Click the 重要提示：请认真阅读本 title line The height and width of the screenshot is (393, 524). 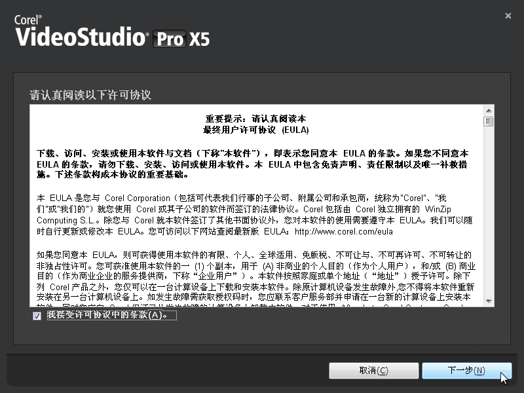255,119
